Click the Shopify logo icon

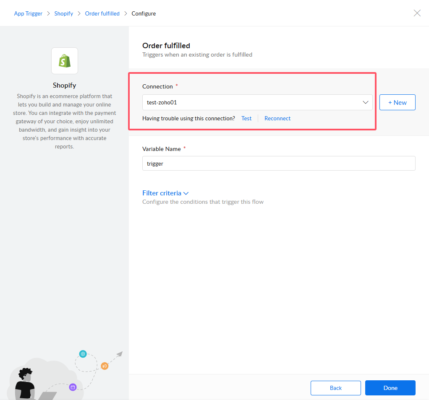65,61
